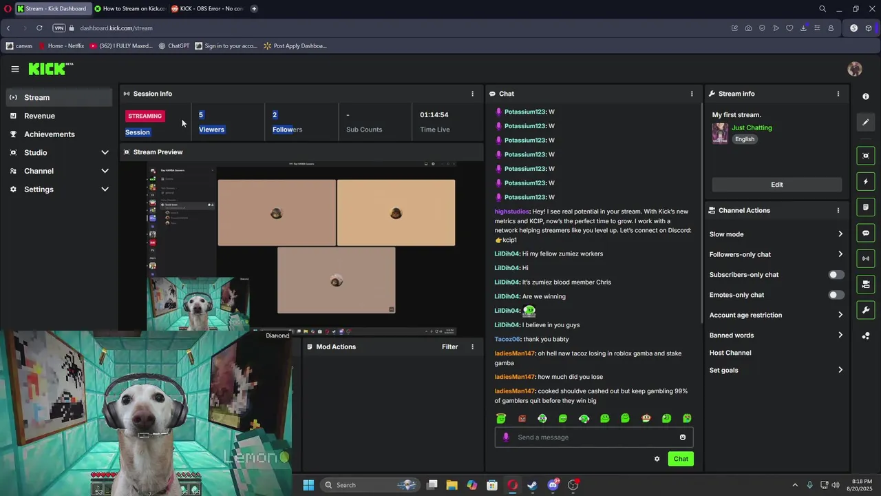
Task: Expand the Channel sidebar section
Action: (105, 171)
